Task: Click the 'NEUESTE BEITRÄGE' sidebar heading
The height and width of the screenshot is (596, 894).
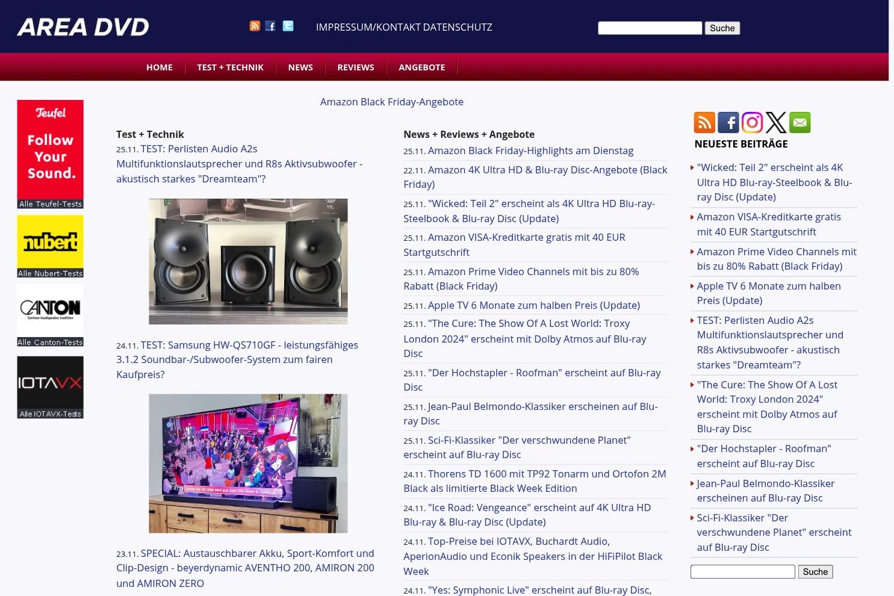Action: pos(741,144)
